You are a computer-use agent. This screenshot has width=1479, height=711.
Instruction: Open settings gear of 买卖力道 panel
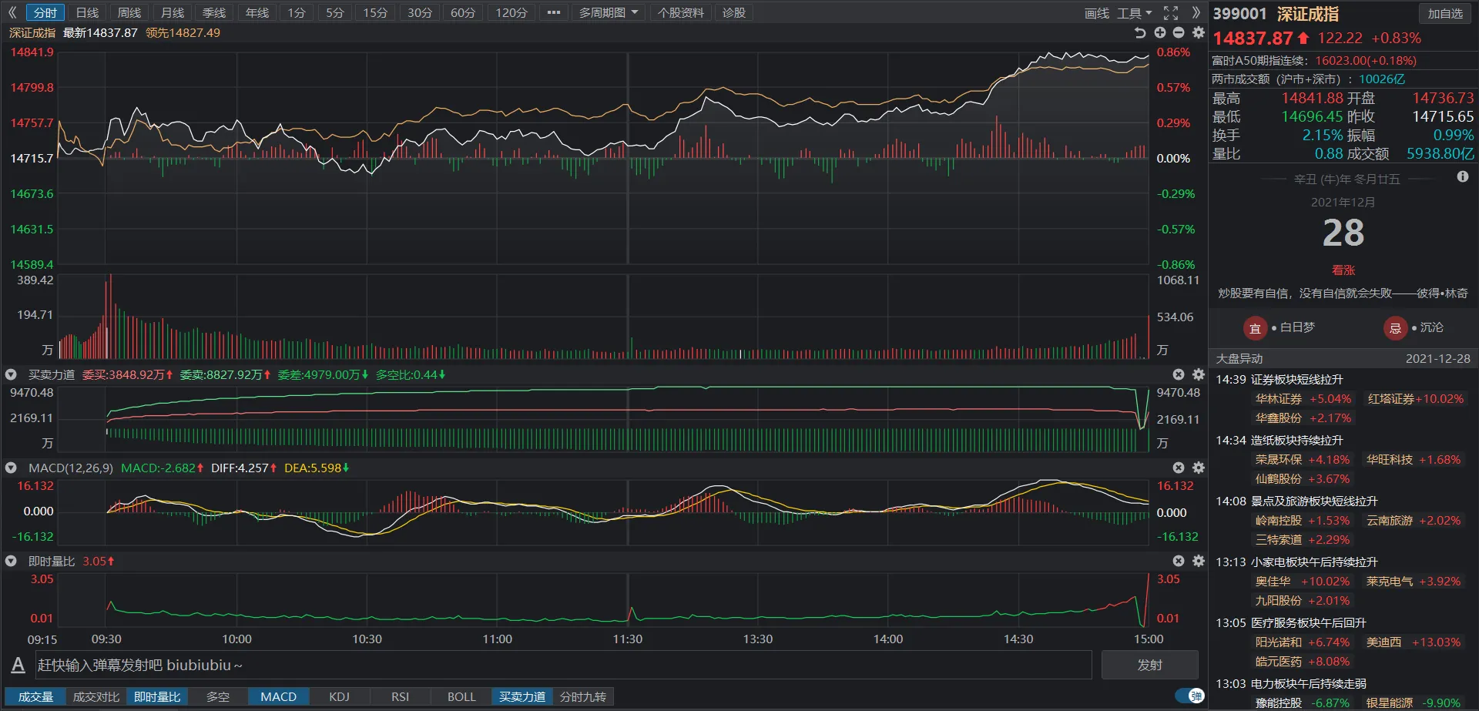pyautogui.click(x=1199, y=374)
